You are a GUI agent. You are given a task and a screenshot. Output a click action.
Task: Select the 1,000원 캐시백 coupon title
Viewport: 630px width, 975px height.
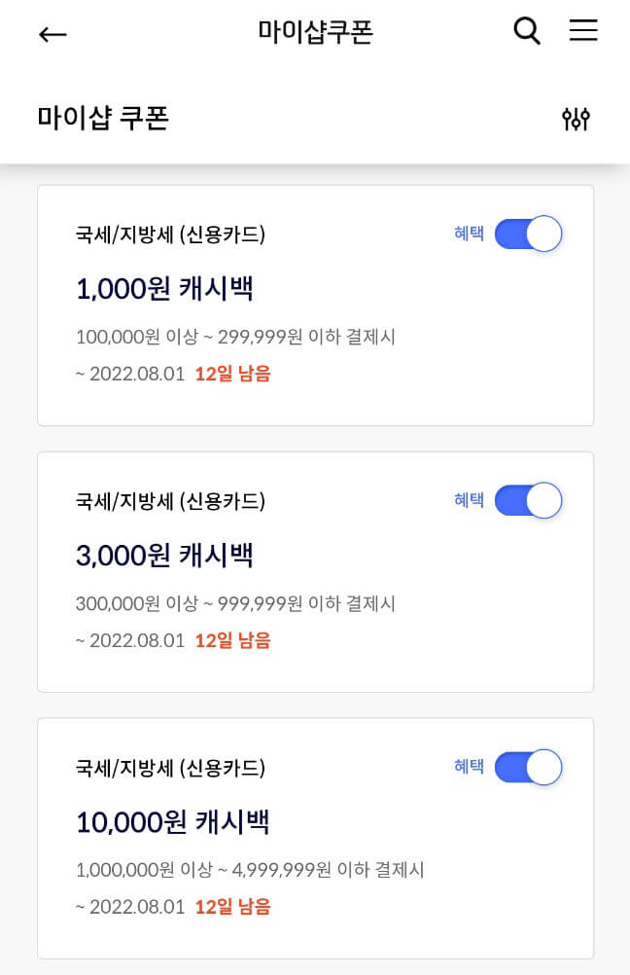tap(167, 290)
